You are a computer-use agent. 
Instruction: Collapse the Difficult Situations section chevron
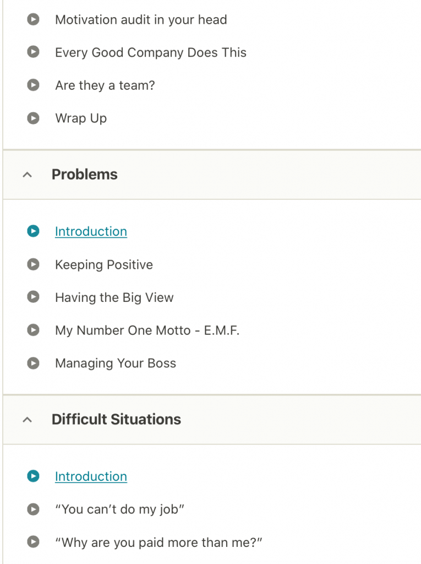[x=27, y=420]
